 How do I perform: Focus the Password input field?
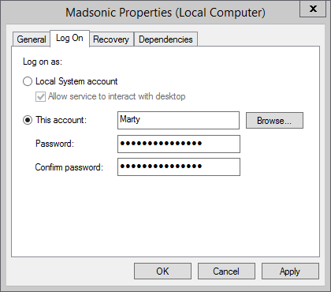pos(179,144)
